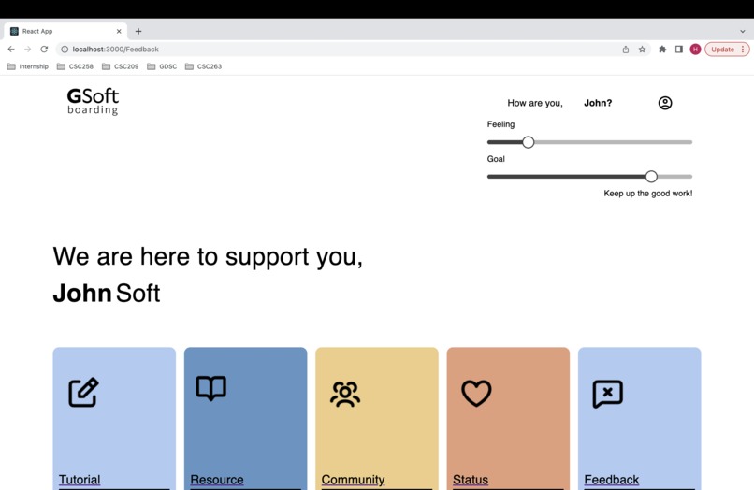The image size is (754, 490).
Task: Click 'Keep up the good work!' text
Action: 648,194
